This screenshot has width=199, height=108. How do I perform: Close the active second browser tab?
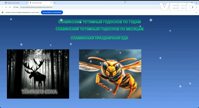click(x=51, y=3)
